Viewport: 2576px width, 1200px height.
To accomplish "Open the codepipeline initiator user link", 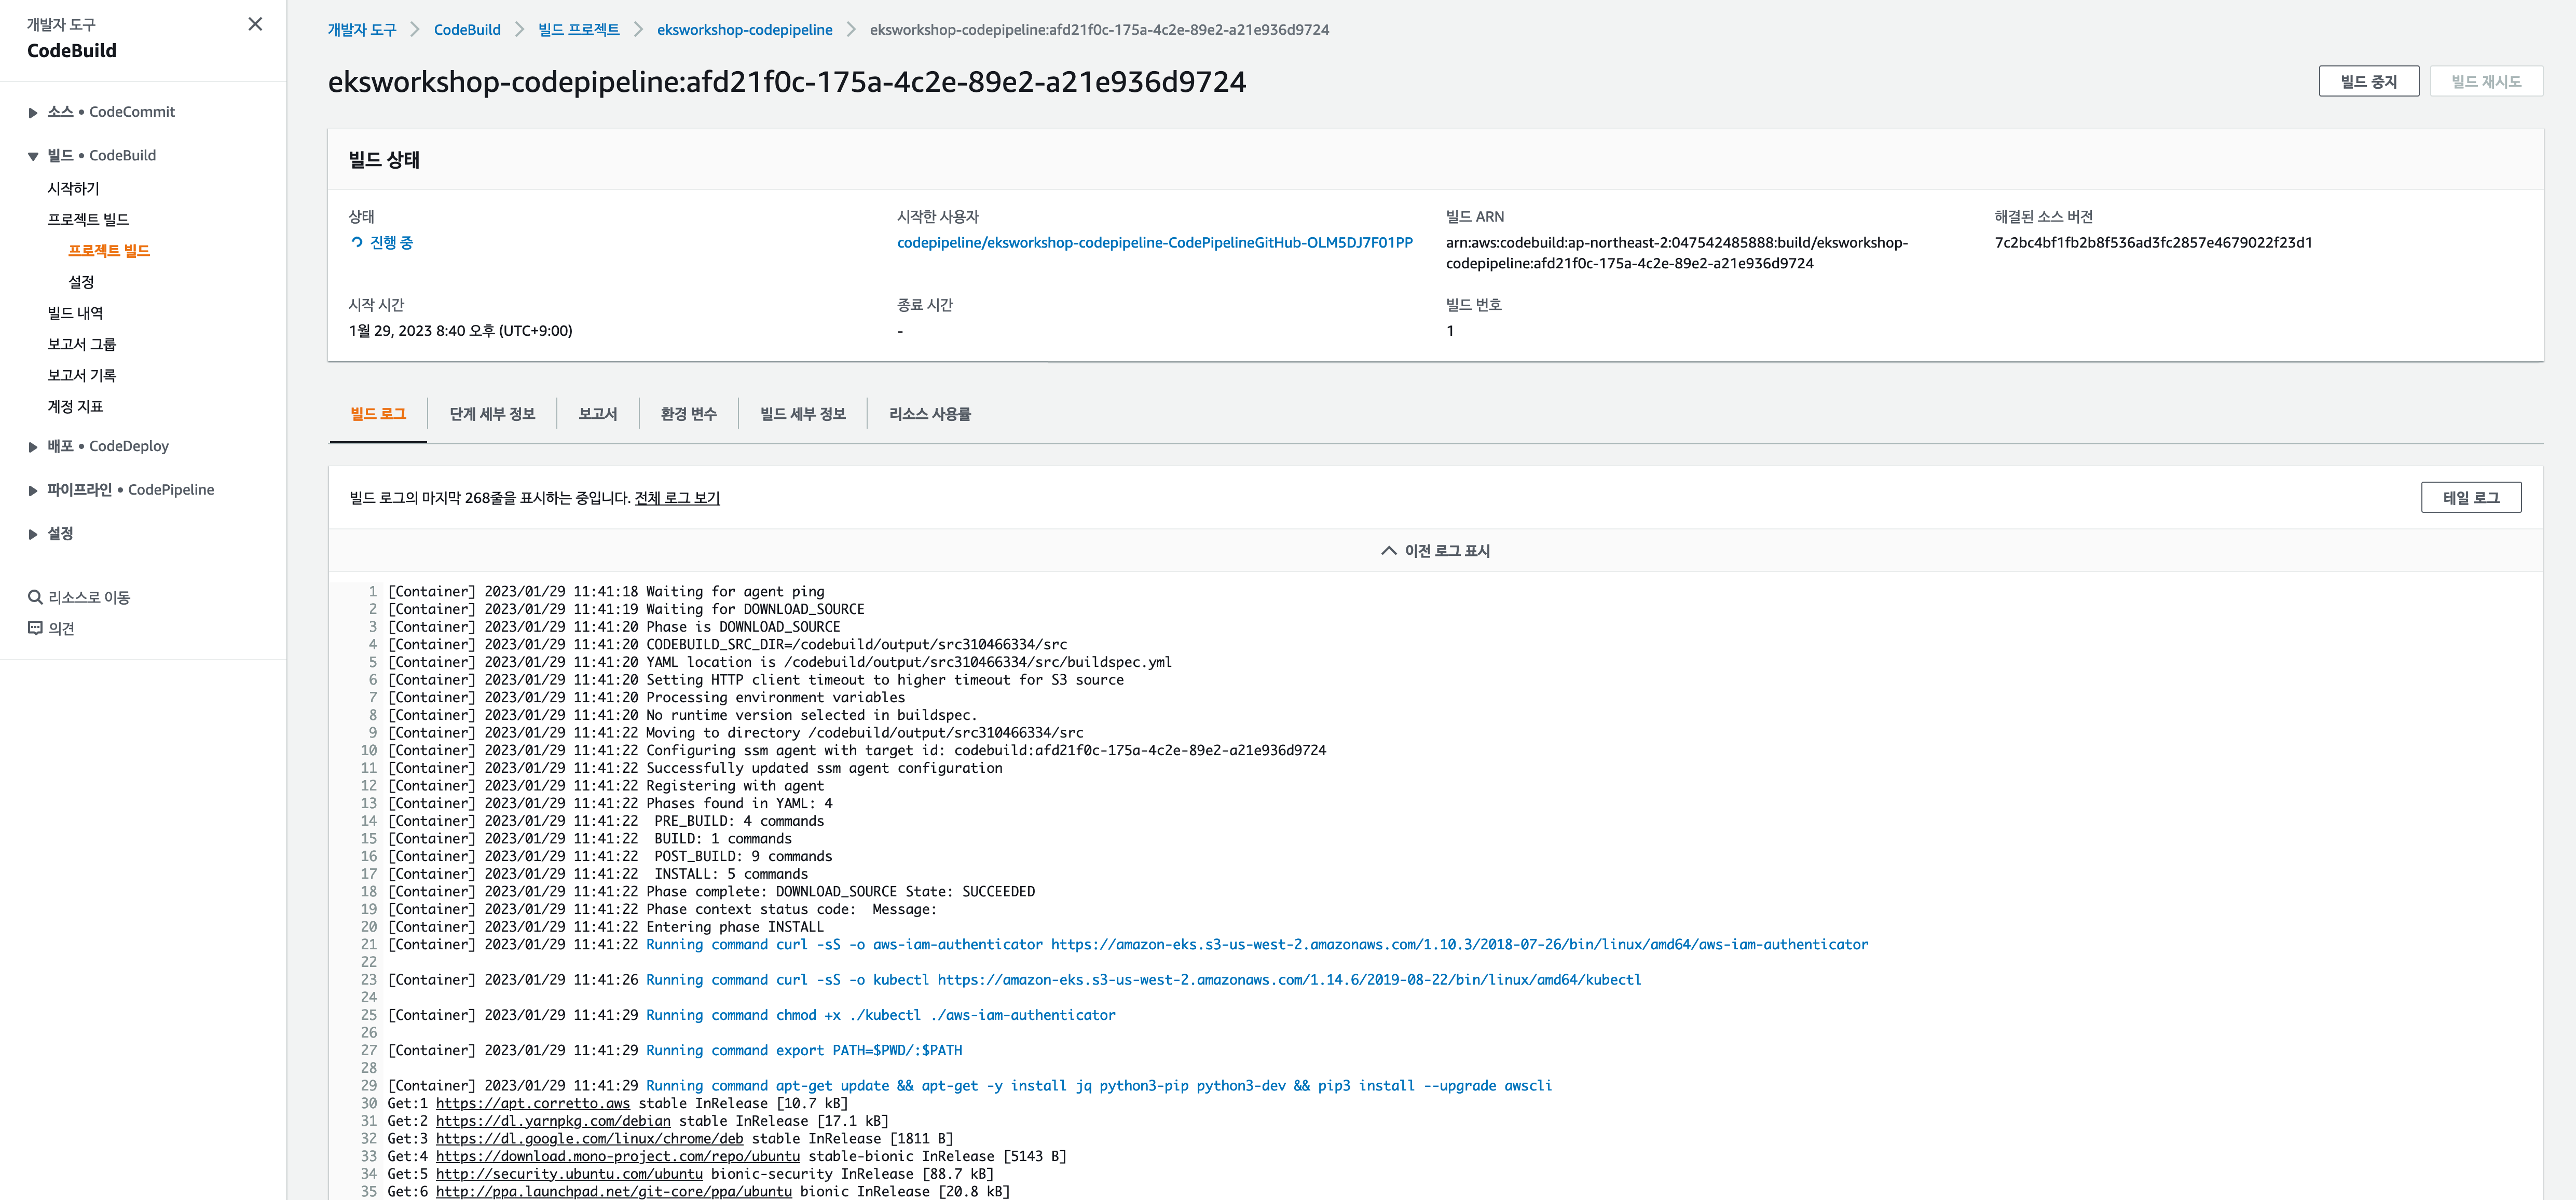I will coord(1155,242).
